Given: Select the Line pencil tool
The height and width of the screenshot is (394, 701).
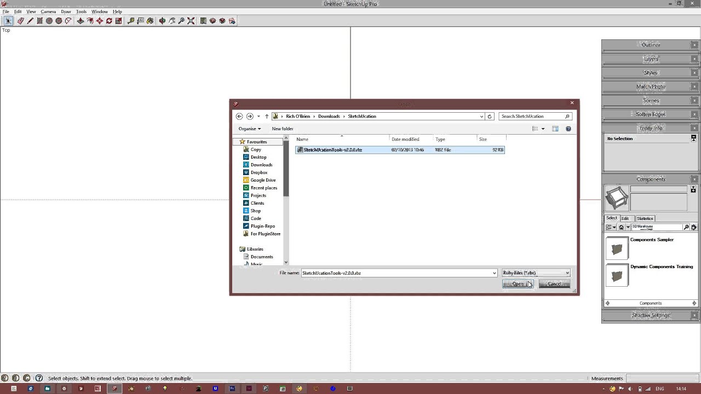Looking at the screenshot, I should point(30,21).
